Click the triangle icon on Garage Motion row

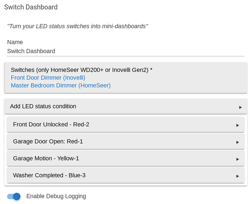coord(238,159)
